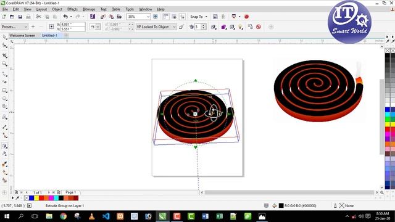Toggle Show Grid button
The width and height of the screenshot is (395, 222).
[x=174, y=17]
